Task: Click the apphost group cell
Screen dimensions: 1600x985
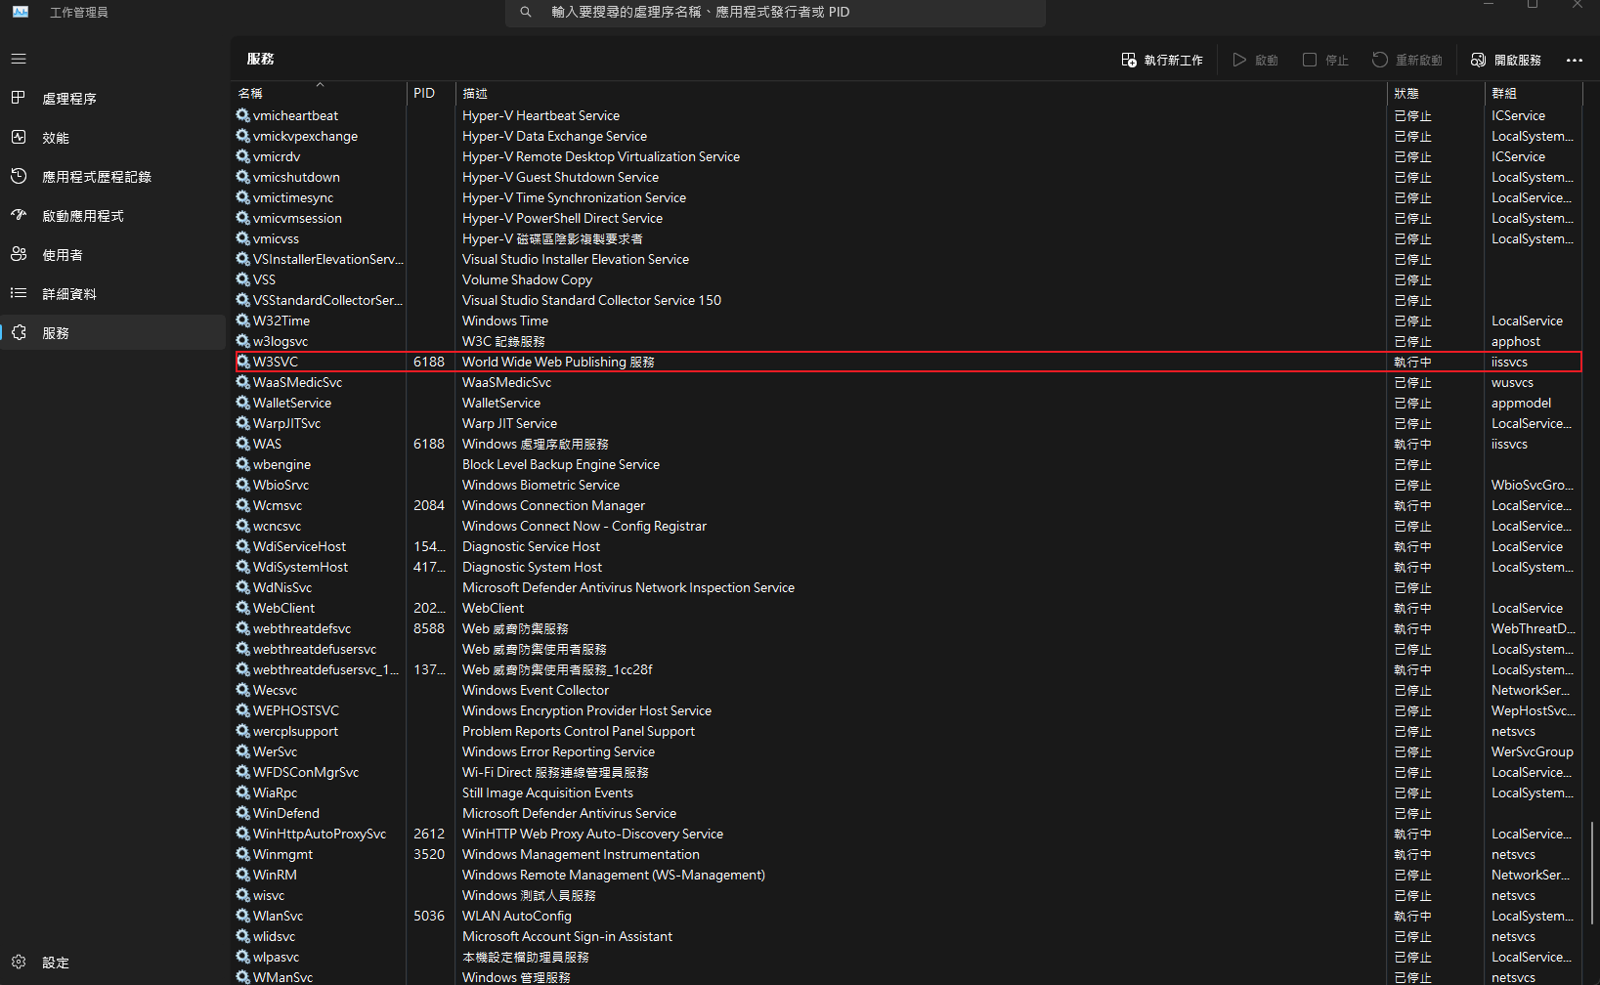Action: (x=1516, y=341)
